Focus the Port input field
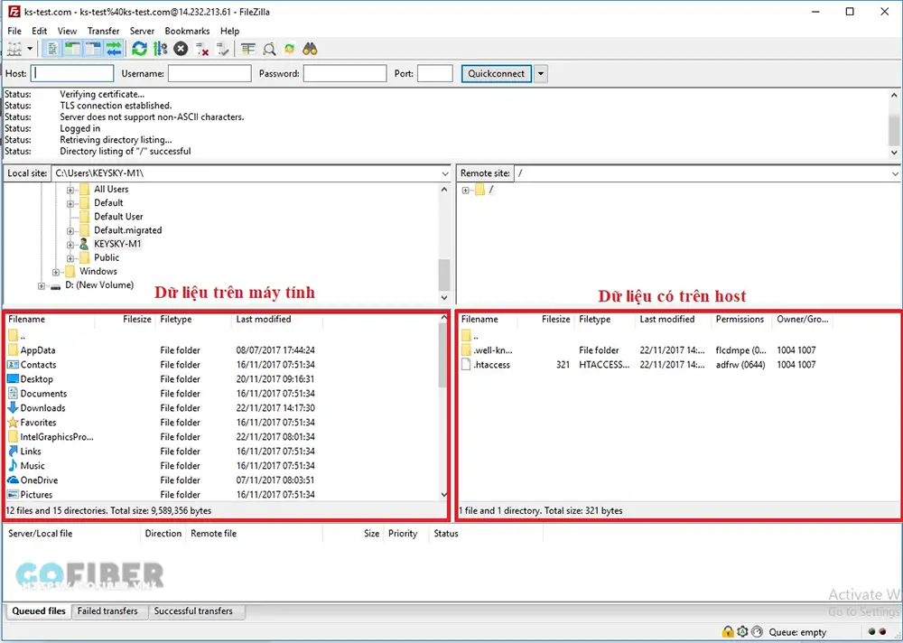Screen dimensions: 903x643 click(x=435, y=74)
